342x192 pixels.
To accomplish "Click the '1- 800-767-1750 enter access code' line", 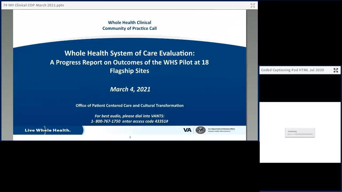I will pyautogui.click(x=130, y=121).
